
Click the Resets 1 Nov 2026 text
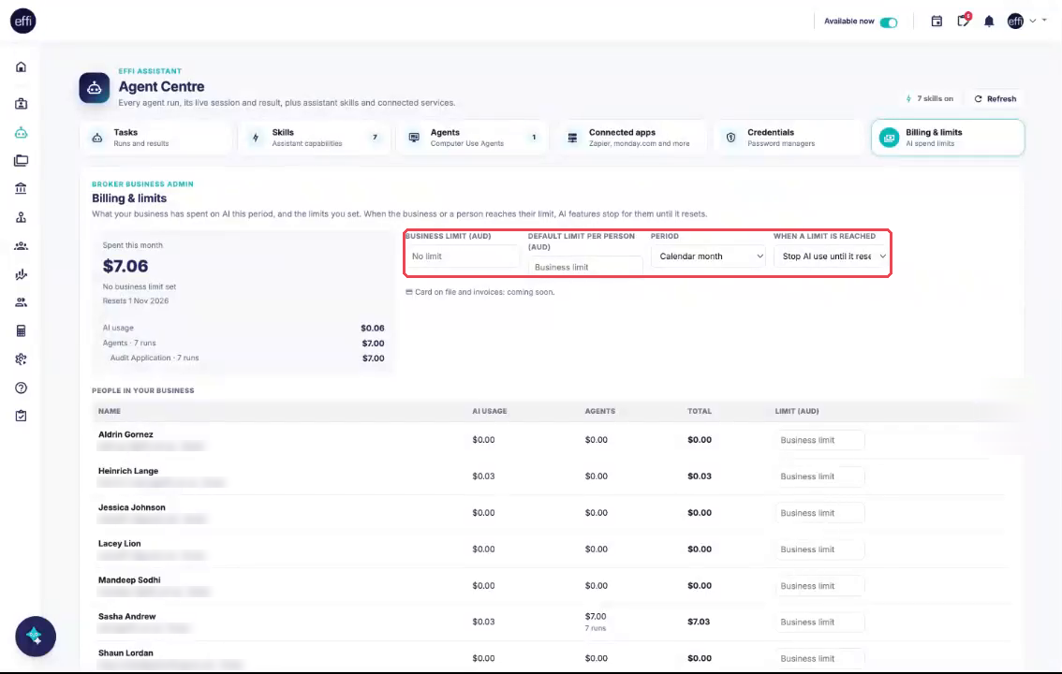point(136,300)
